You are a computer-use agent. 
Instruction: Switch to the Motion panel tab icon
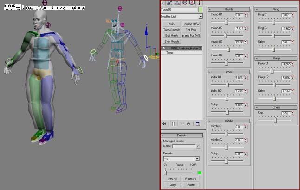coord(185,2)
